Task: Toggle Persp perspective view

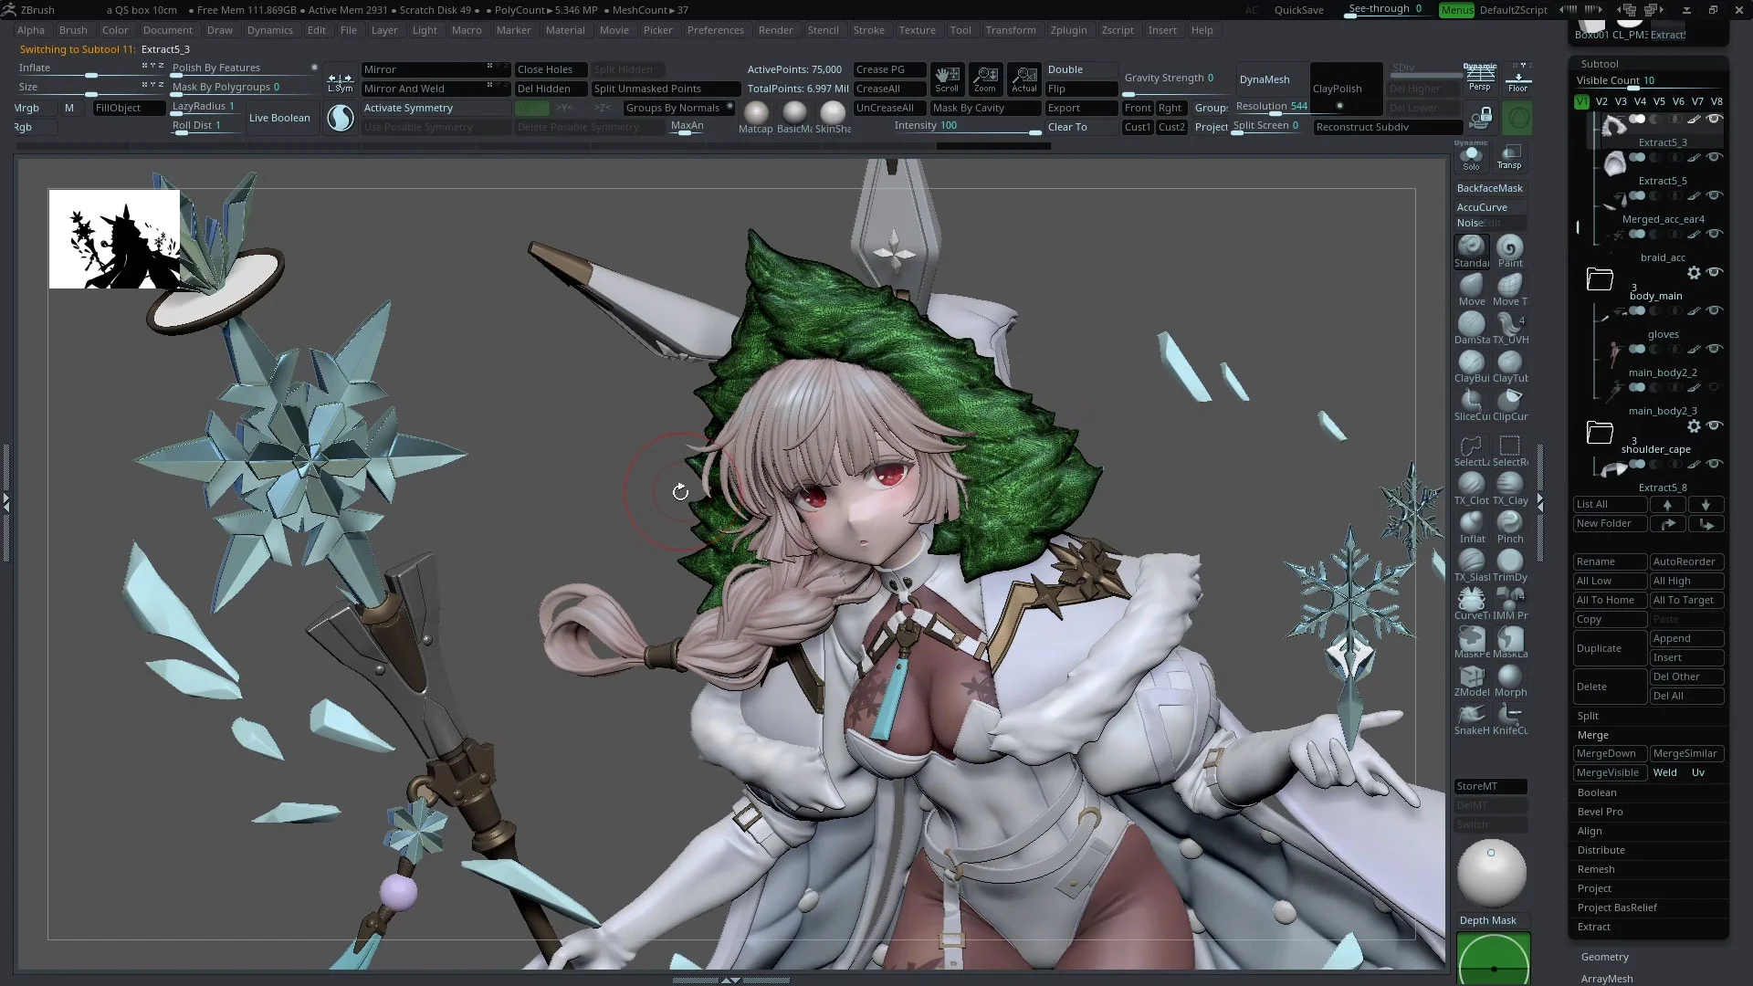Action: point(1479,78)
